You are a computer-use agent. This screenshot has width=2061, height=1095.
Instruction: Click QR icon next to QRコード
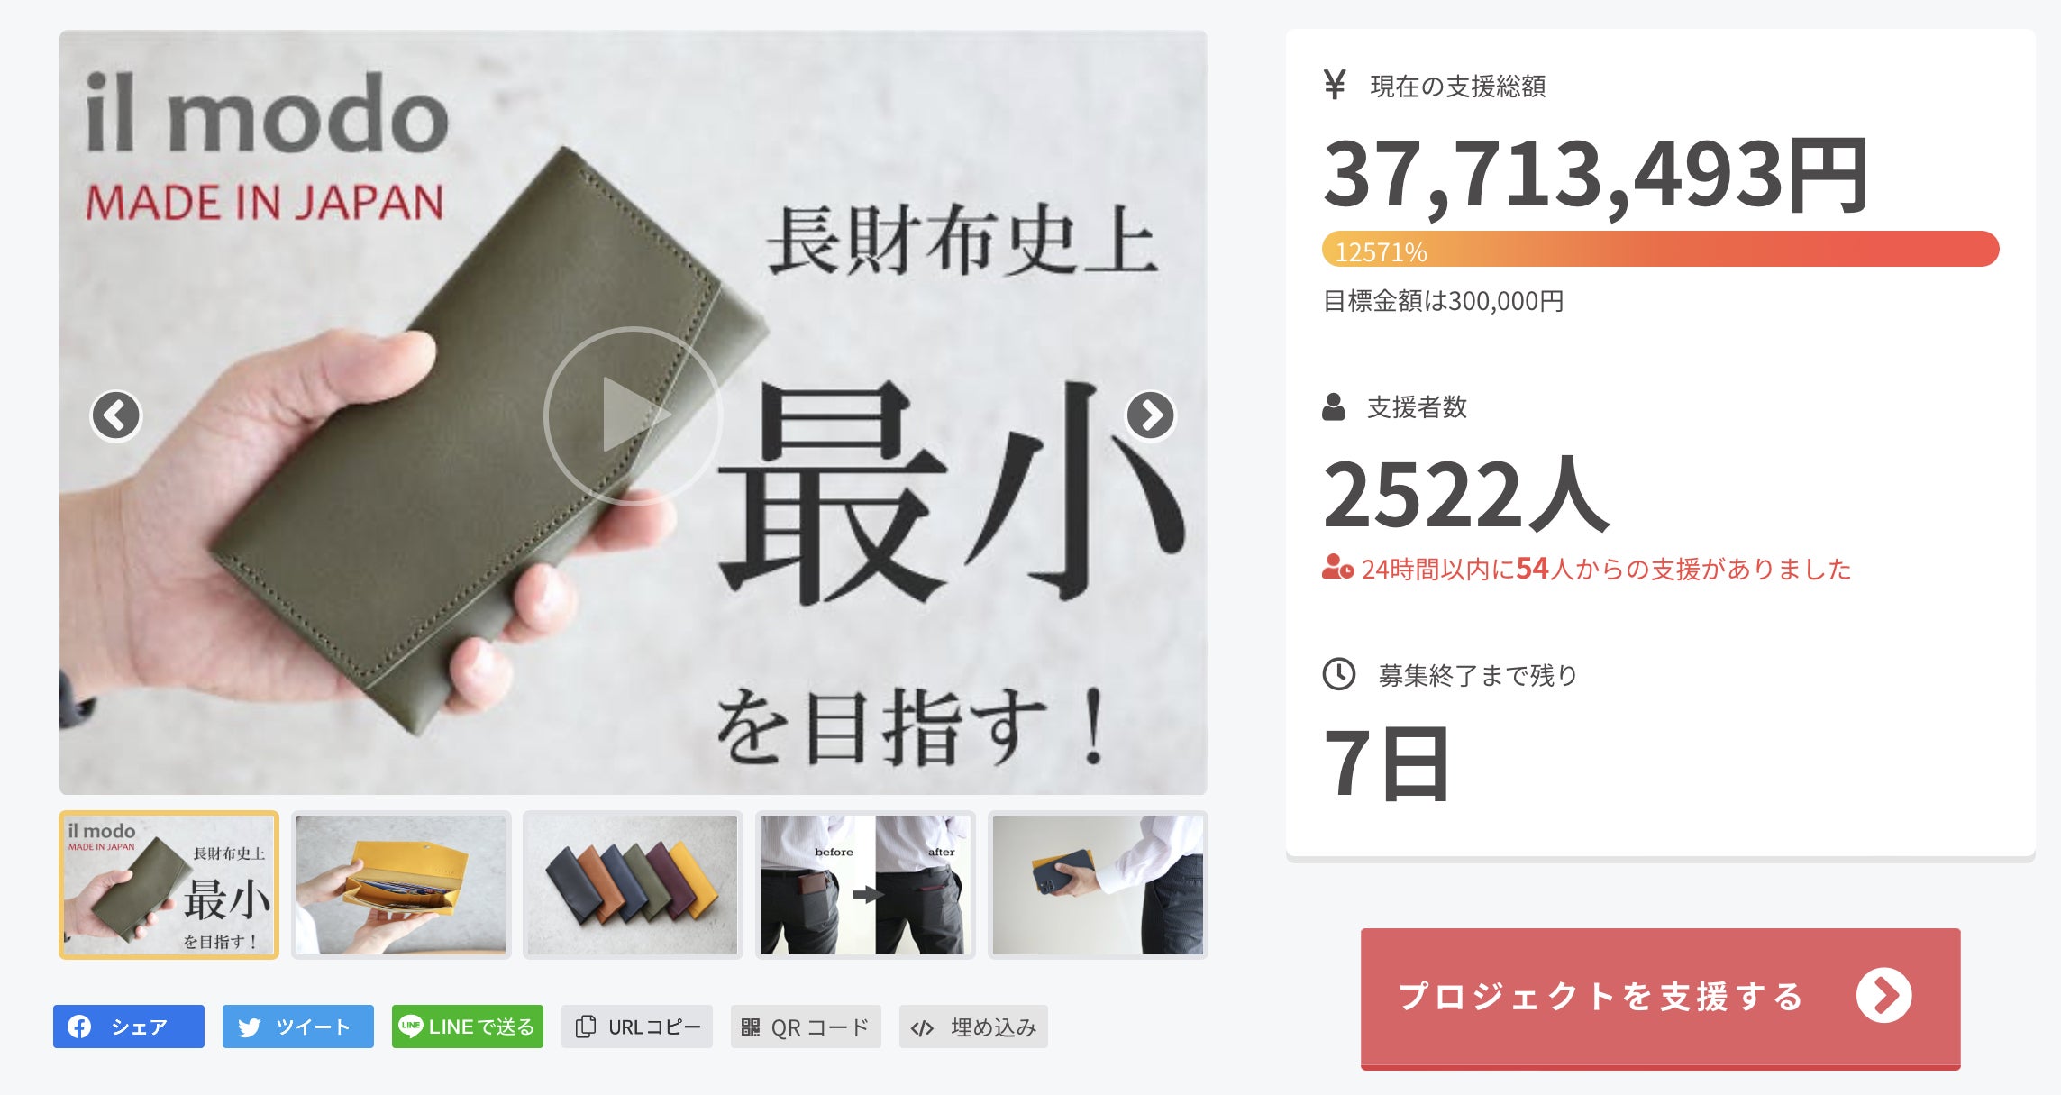pyautogui.click(x=750, y=1027)
